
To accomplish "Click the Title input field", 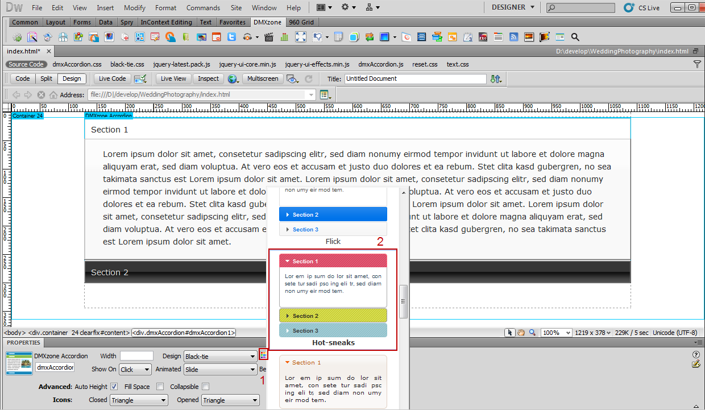I will tap(416, 79).
